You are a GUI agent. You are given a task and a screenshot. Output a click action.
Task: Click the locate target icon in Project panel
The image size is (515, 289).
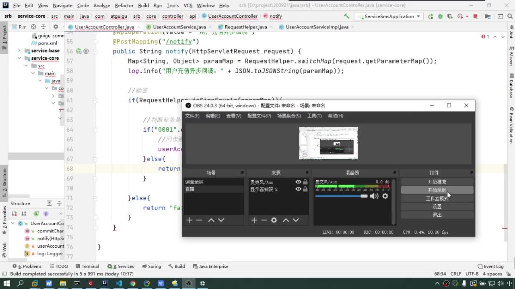click(34, 27)
